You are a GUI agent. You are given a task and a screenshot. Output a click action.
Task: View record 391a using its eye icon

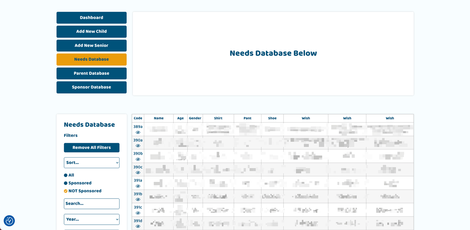tap(138, 186)
